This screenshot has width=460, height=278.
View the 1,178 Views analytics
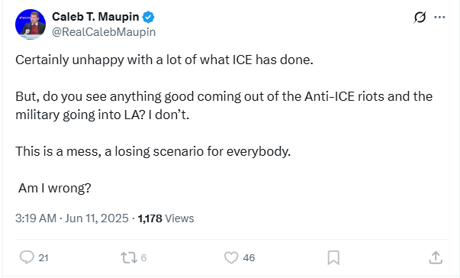point(166,218)
